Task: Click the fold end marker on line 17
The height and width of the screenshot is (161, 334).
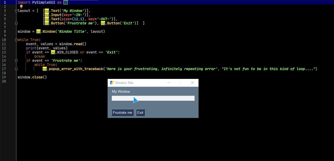Action: coord(16,69)
